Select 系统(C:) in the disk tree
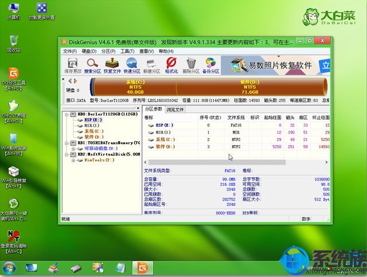Viewport: 367px width, 277px height. (x=94, y=131)
